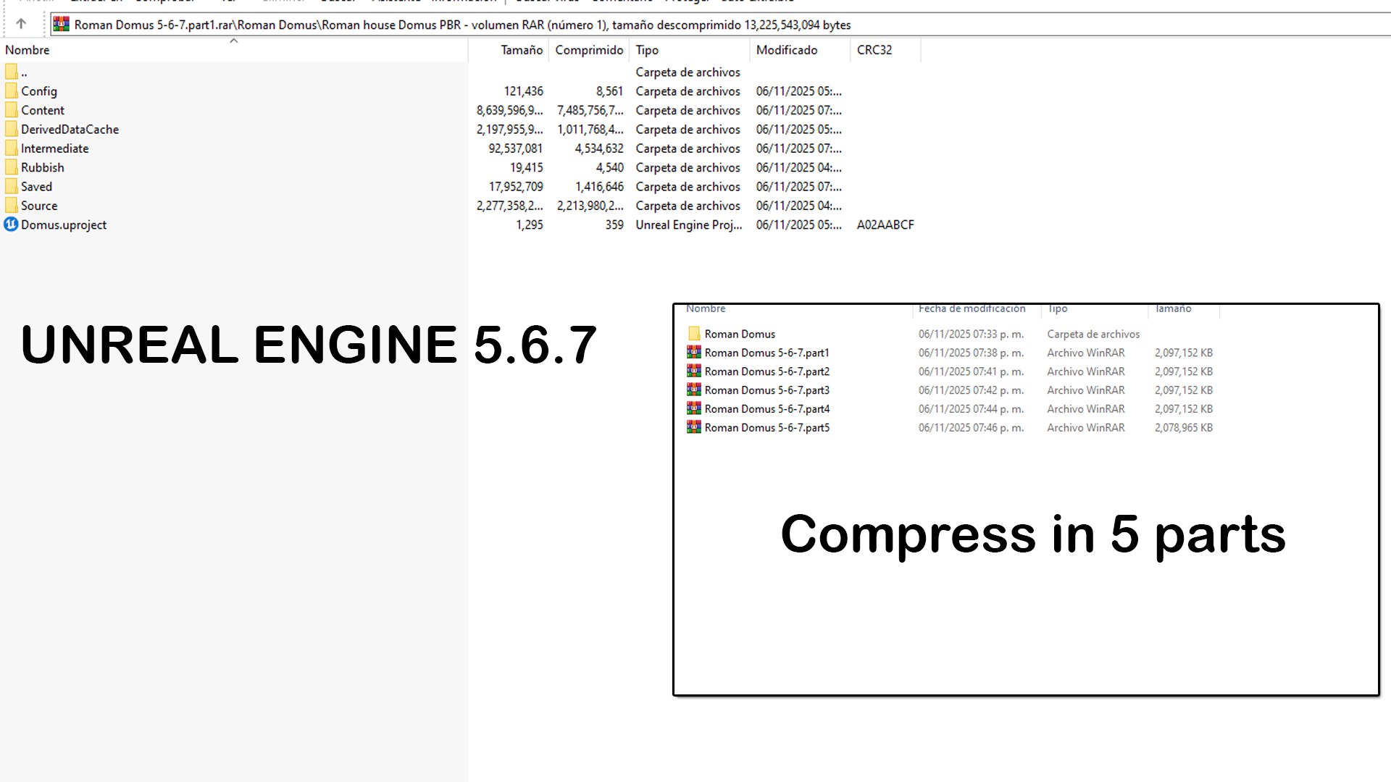Click the up-one-level arrow icon
Image resolution: width=1391 pixels, height=782 pixels.
(21, 24)
